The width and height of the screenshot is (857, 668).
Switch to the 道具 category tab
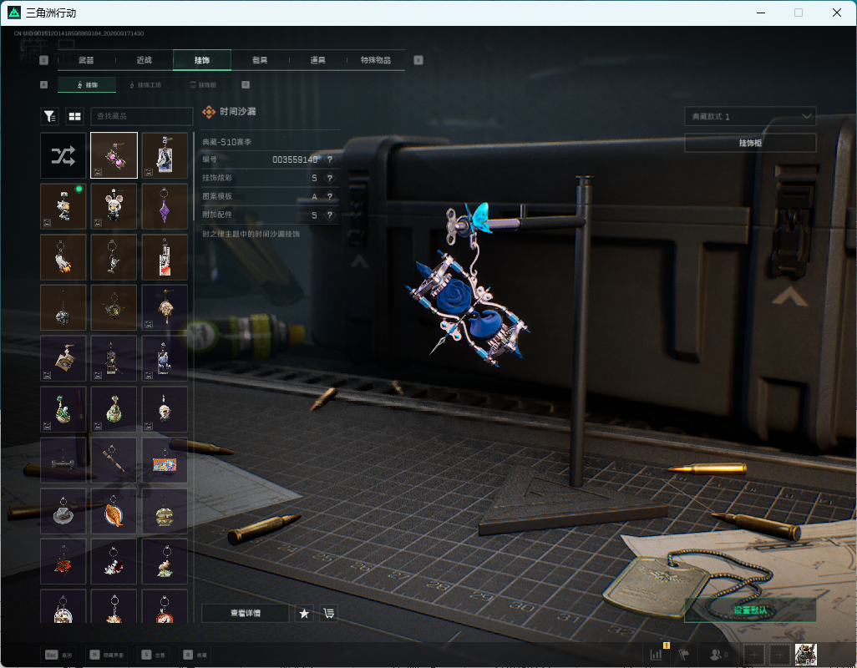318,60
